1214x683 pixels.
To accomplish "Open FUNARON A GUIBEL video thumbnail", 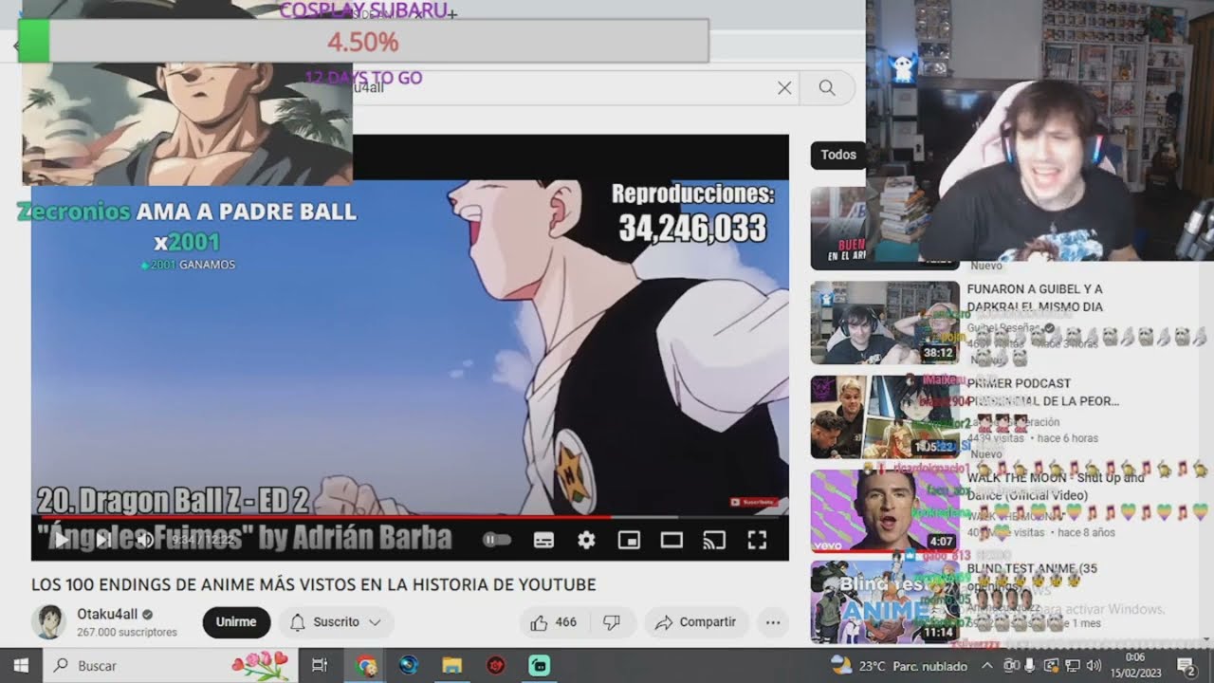I will pos(885,323).
